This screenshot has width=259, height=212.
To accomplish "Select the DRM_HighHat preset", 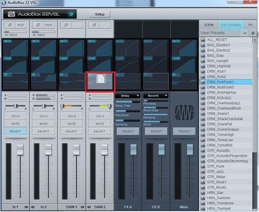I will click(226, 66).
